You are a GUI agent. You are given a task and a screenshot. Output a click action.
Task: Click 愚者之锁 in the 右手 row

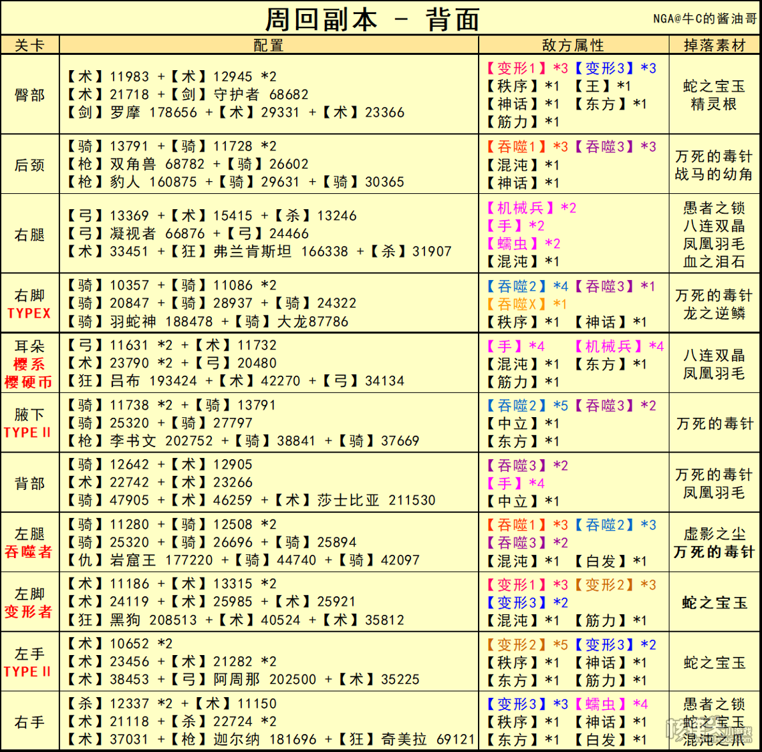pyautogui.click(x=715, y=704)
